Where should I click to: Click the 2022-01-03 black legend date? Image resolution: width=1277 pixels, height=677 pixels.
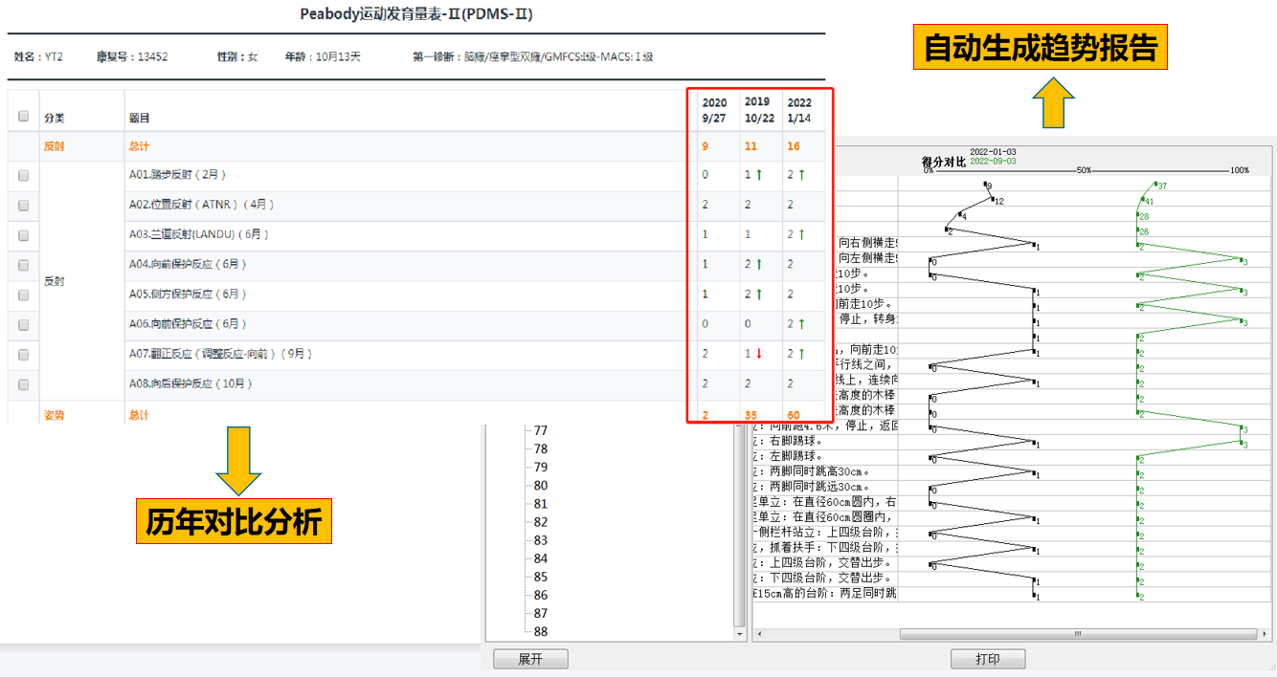[x=993, y=152]
